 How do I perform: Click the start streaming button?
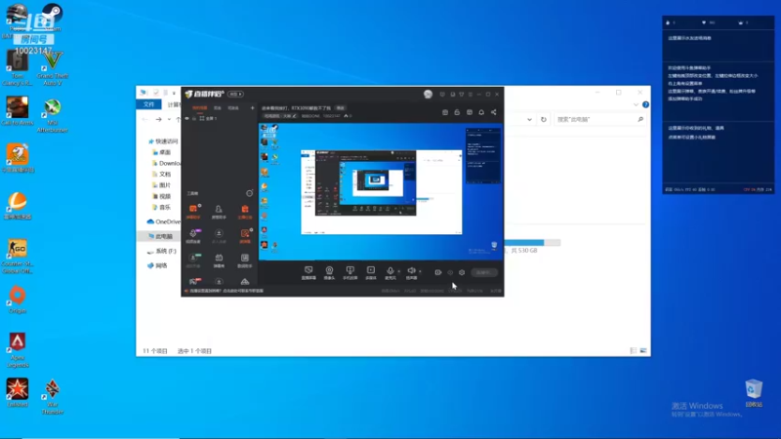pyautogui.click(x=483, y=272)
